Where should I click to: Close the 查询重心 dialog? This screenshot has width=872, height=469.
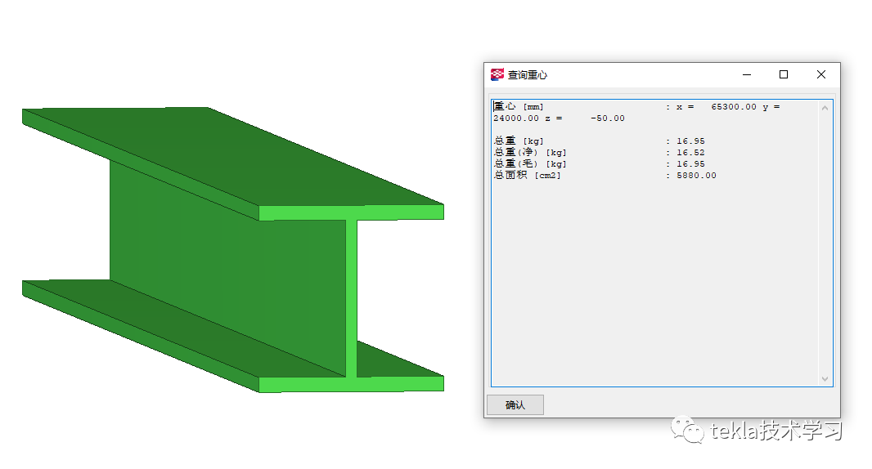821,74
